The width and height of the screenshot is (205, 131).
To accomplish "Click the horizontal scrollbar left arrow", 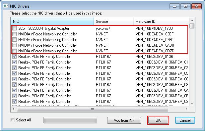I will [x=14, y=109].
